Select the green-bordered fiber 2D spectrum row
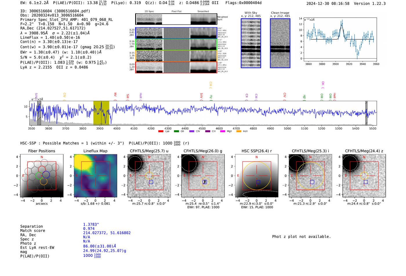 pyautogui.click(x=176, y=45)
